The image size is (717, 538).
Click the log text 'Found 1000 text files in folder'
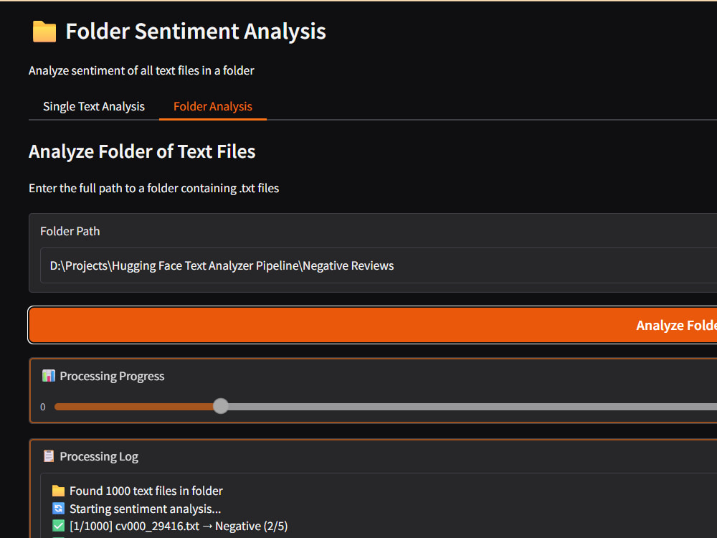click(146, 491)
